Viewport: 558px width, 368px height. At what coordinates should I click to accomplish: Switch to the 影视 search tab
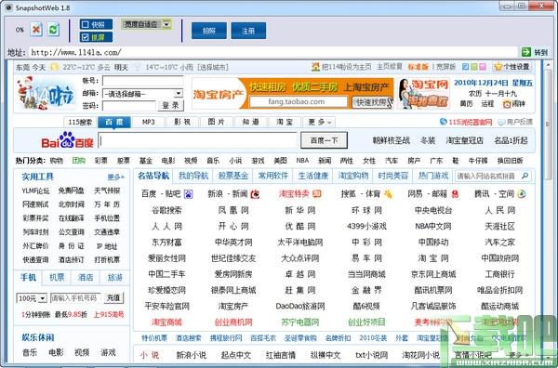(x=182, y=122)
